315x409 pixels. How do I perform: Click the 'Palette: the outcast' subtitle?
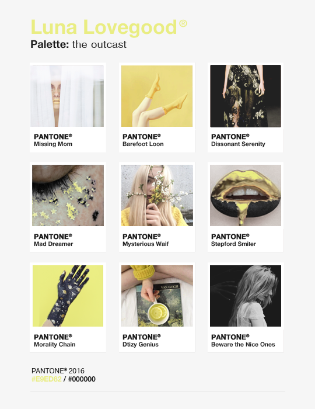point(79,44)
